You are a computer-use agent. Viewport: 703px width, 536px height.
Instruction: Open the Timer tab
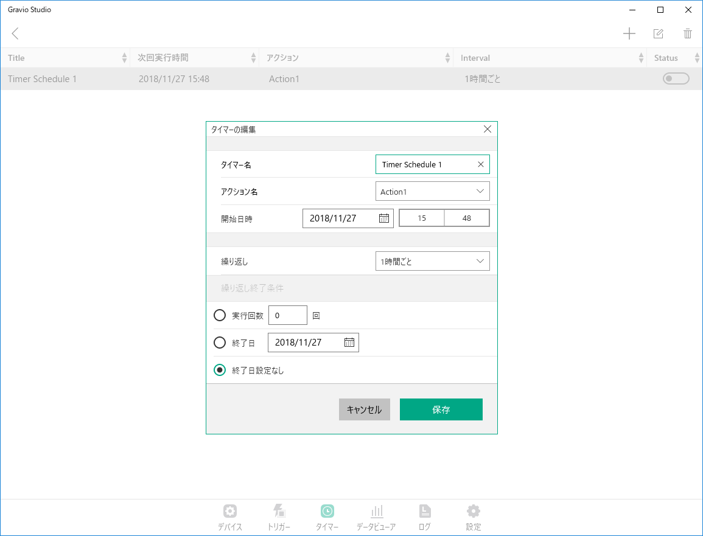coord(327,517)
